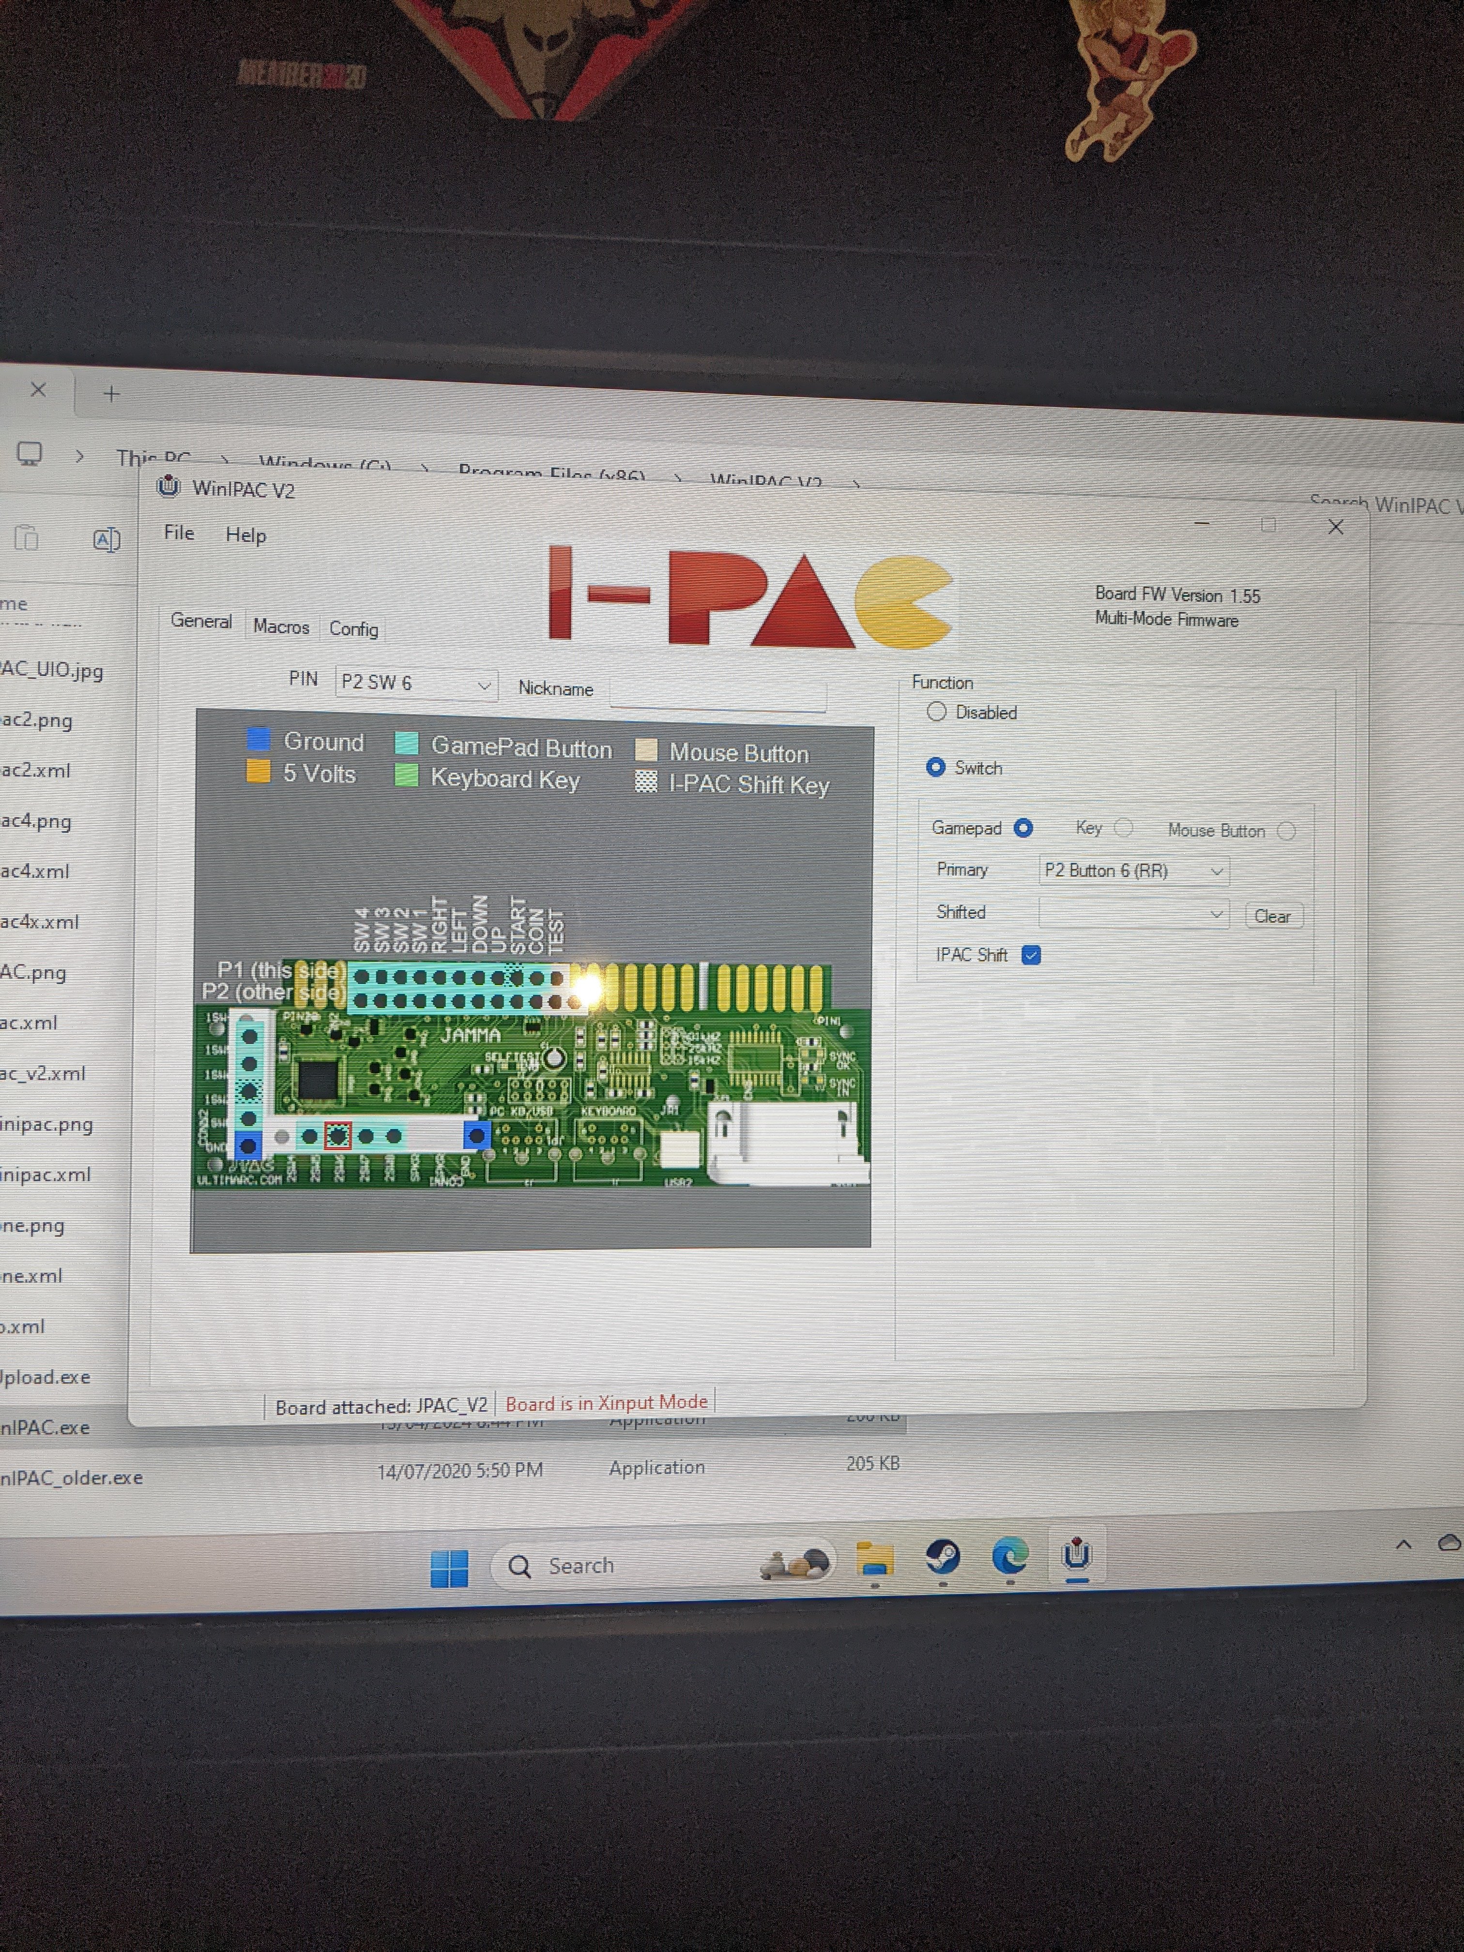The image size is (1464, 1952).
Task: Select the P1 SW 3 pin on JAMMA edge
Action: [381, 978]
